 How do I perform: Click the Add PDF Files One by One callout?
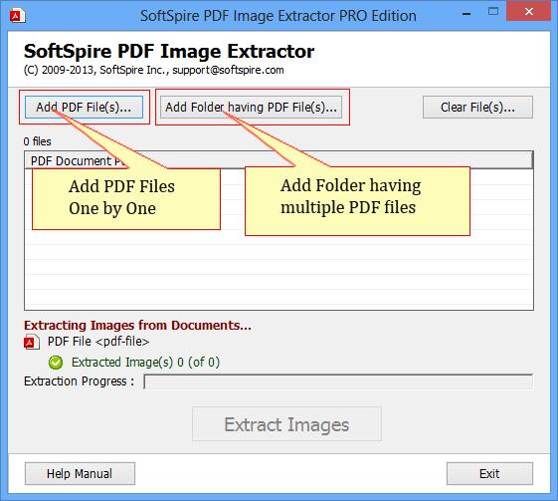coord(126,199)
